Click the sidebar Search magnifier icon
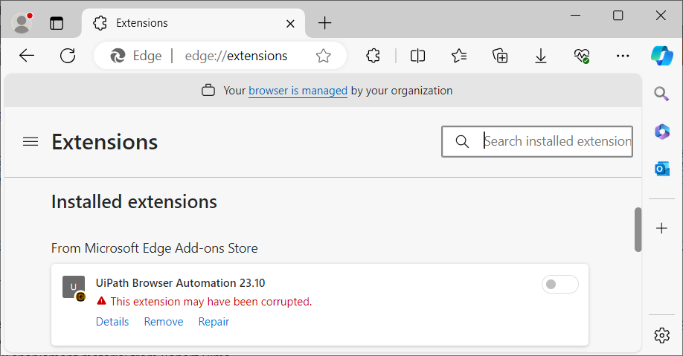Viewport: 683px width, 356px height. coord(661,94)
